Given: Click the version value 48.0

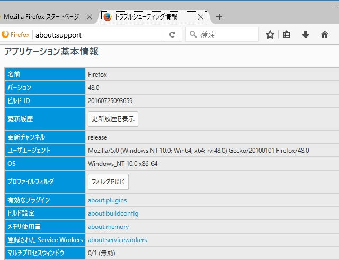Looking at the screenshot, I should point(94,88).
